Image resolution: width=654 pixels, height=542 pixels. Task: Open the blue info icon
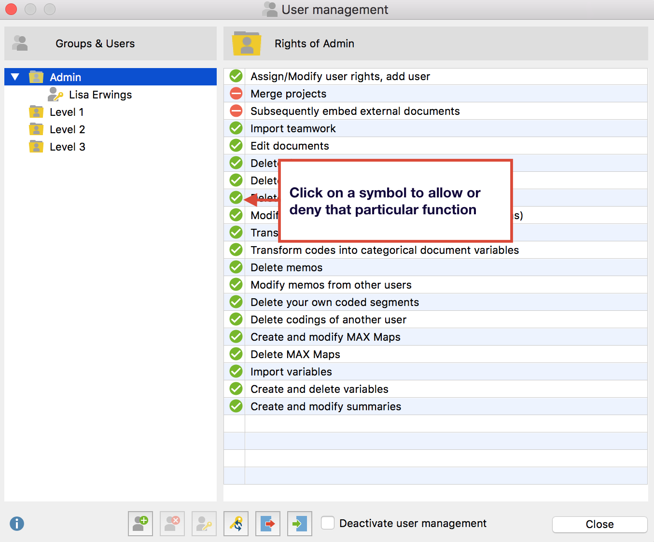[17, 524]
